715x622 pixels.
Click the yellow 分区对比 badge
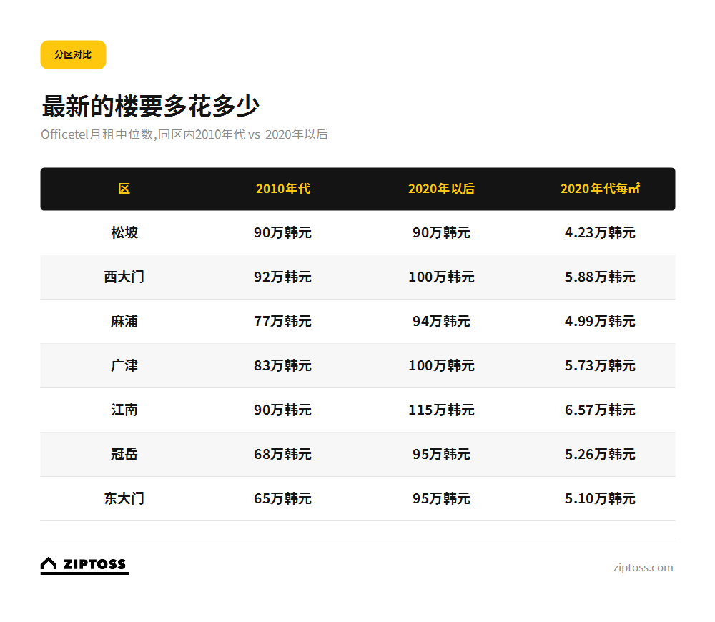[73, 55]
